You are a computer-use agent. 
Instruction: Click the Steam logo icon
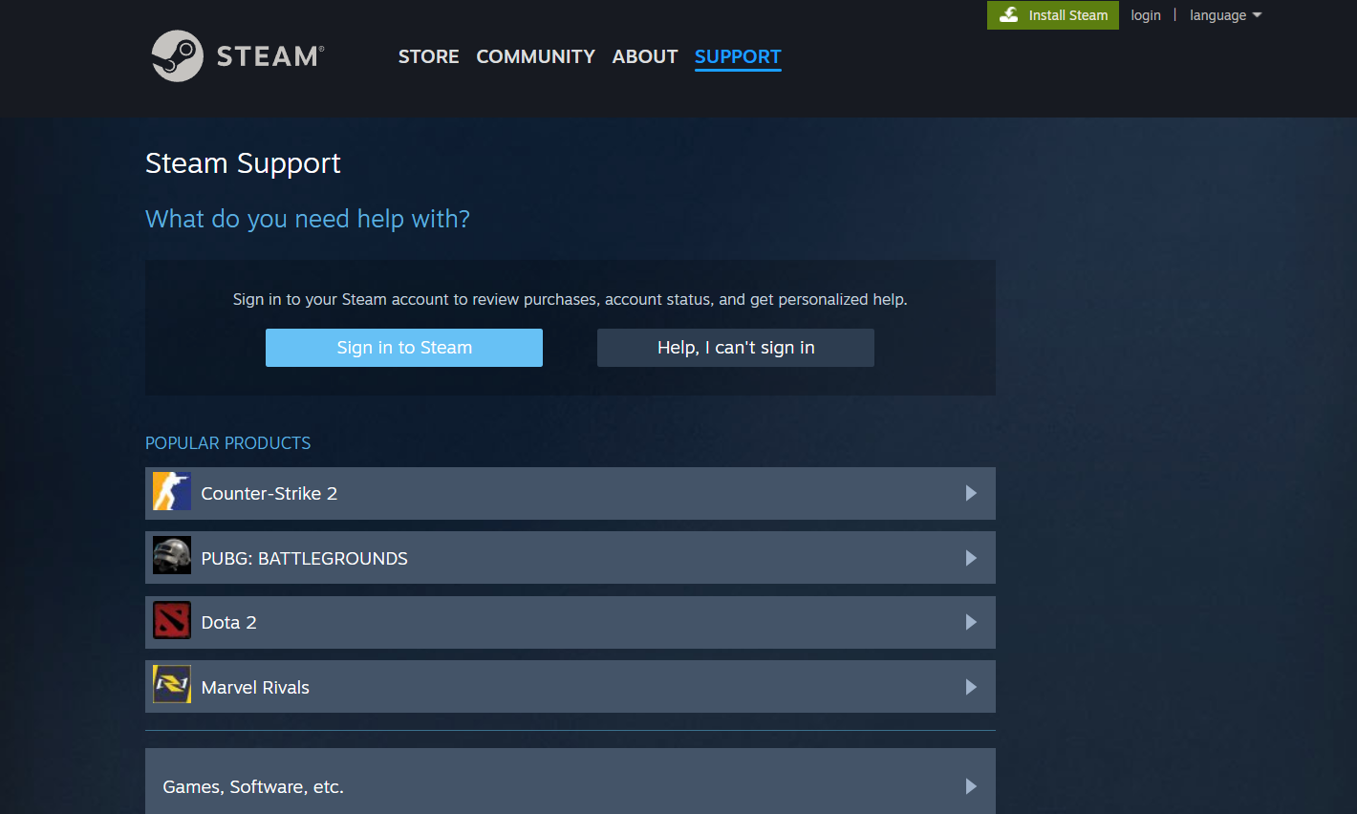(x=177, y=56)
